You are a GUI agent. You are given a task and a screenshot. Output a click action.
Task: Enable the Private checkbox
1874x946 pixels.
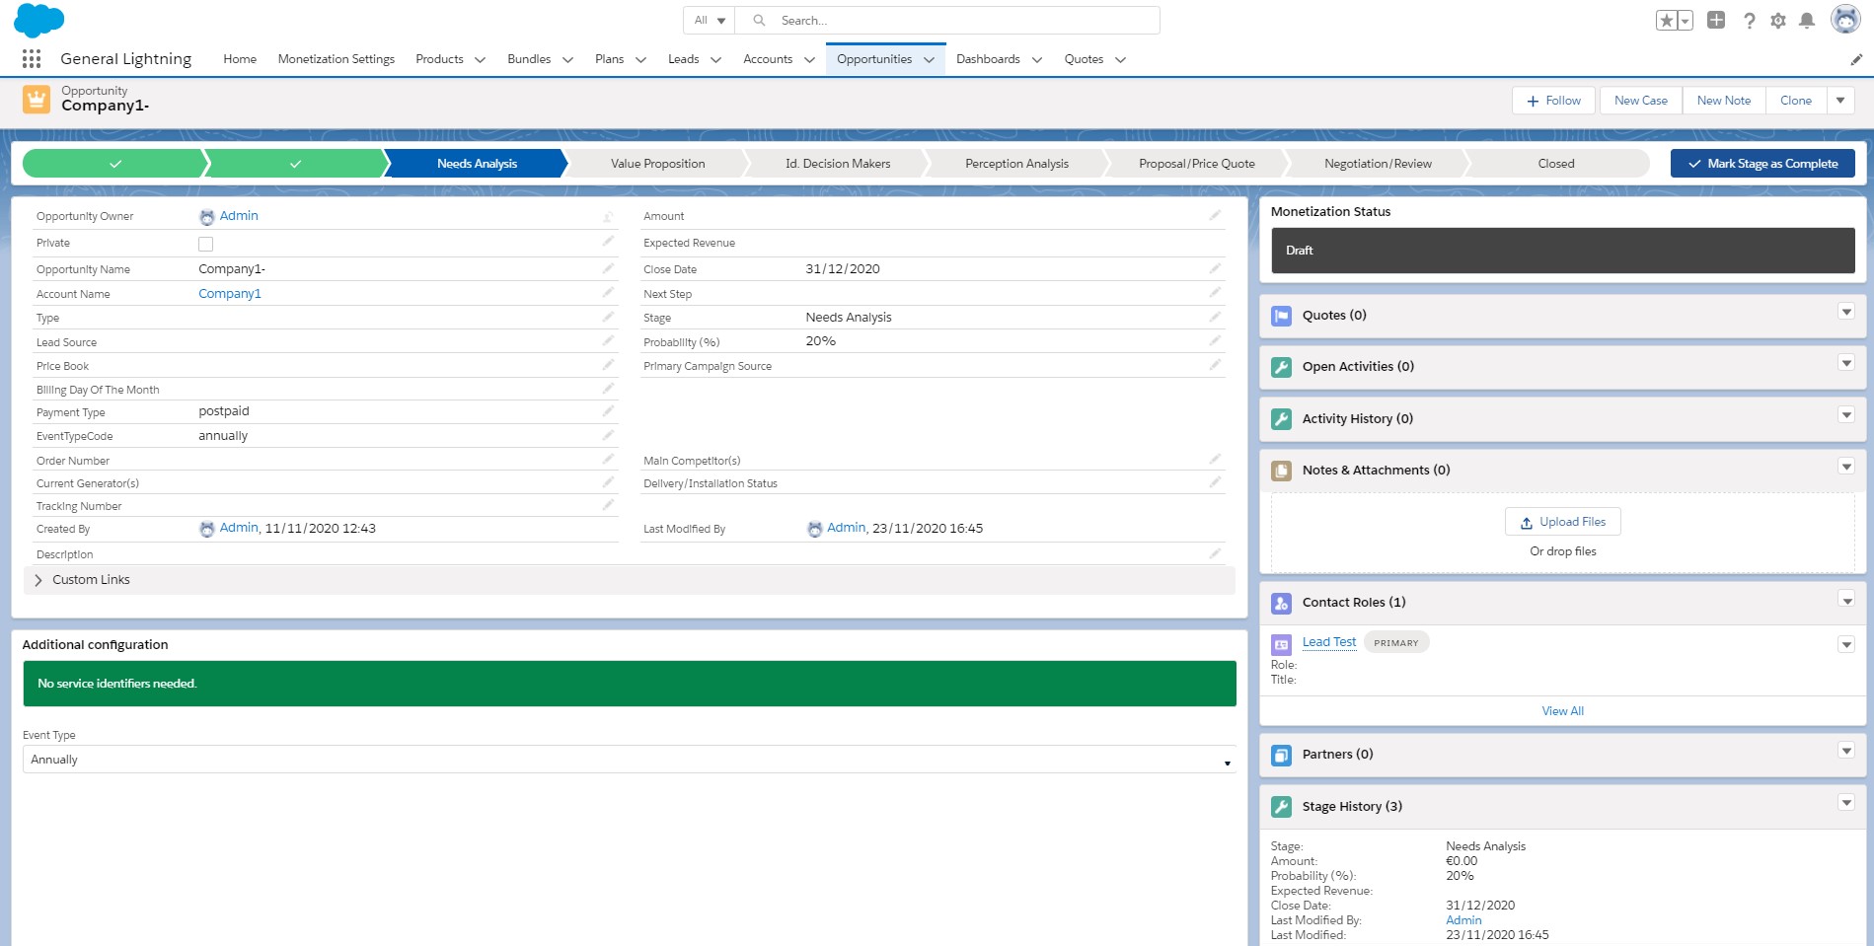[205, 243]
